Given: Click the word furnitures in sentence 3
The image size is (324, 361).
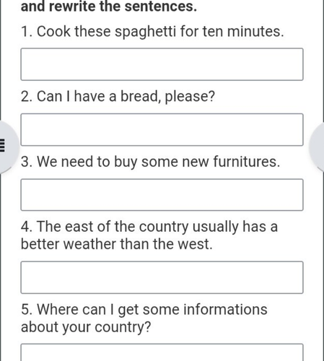Looking at the screenshot, I should click(245, 161).
